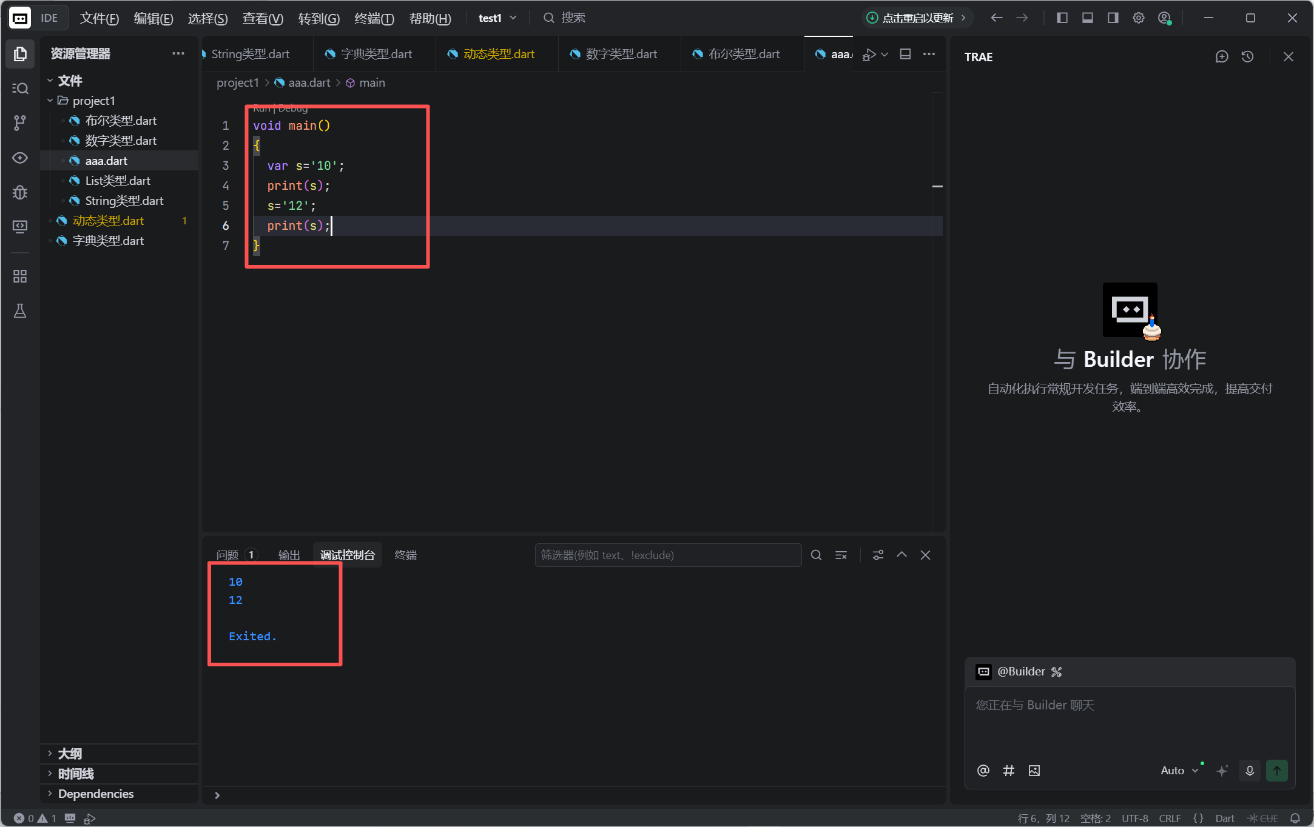Open the Source Control sidebar icon
This screenshot has height=827, width=1314.
tap(20, 123)
